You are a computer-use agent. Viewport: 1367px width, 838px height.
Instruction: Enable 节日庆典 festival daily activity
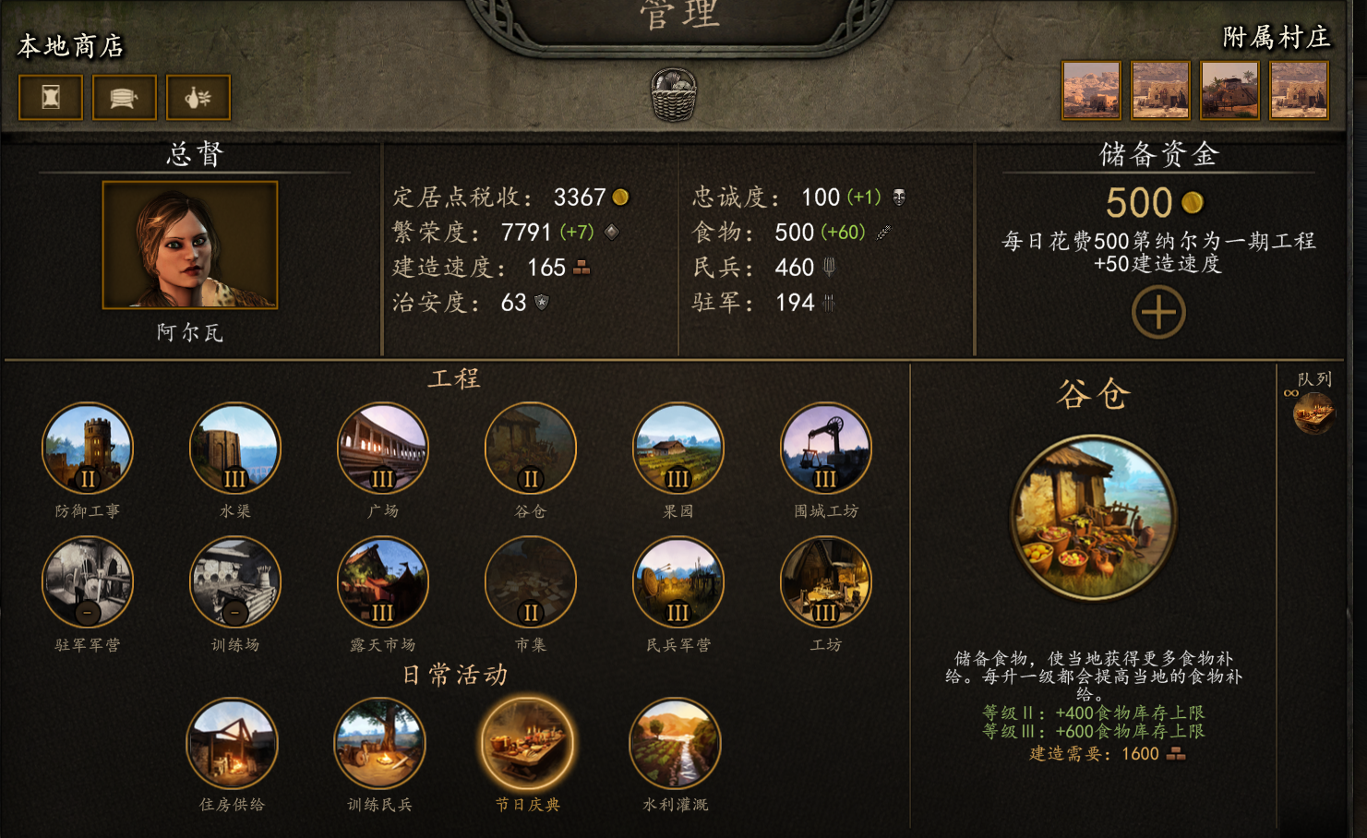click(527, 743)
